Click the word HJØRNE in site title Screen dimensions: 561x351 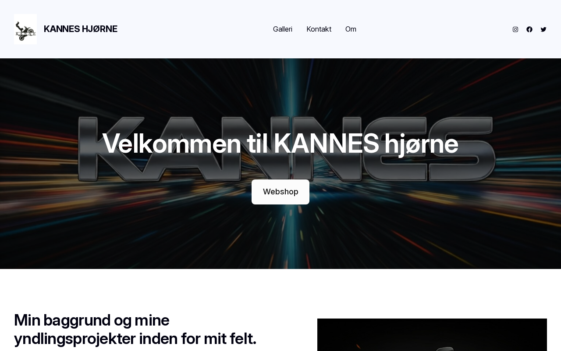99,29
